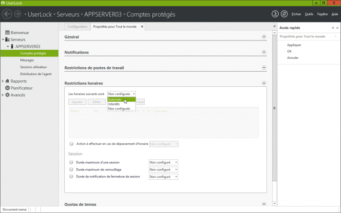Collapse Propriétés pour Tout le monde group in Accès rapide
The image size is (341, 213).
[336, 37]
